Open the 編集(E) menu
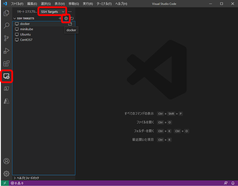238x186 pixels. 32,4
